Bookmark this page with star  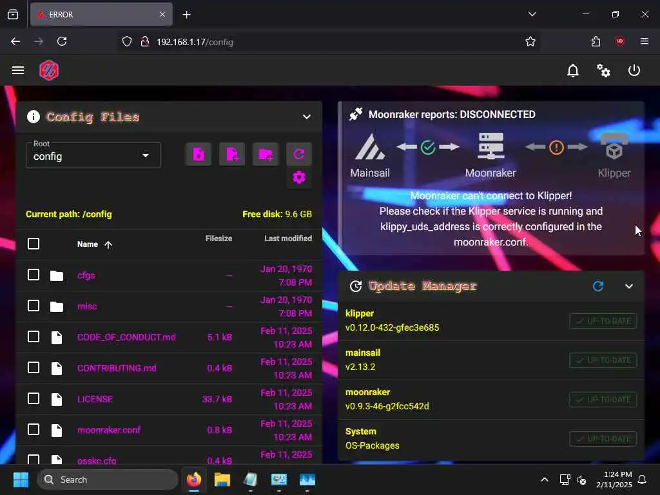click(530, 41)
